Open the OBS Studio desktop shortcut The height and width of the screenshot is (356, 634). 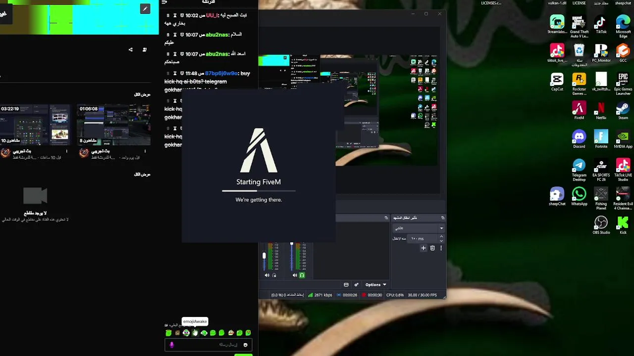coord(601,225)
